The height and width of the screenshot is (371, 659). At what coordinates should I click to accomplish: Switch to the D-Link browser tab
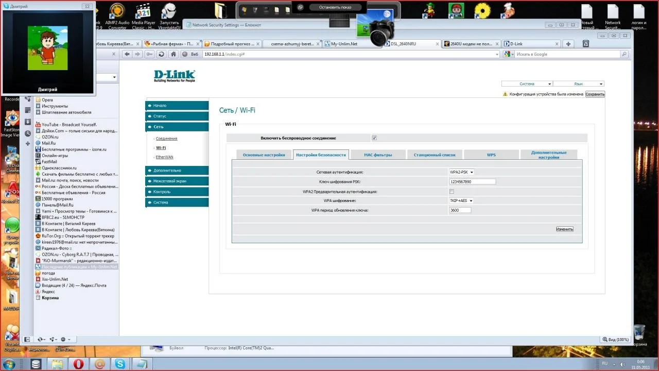530,44
